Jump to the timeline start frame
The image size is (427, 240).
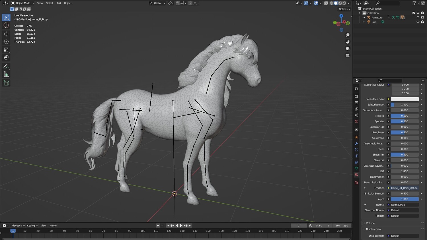(168, 225)
